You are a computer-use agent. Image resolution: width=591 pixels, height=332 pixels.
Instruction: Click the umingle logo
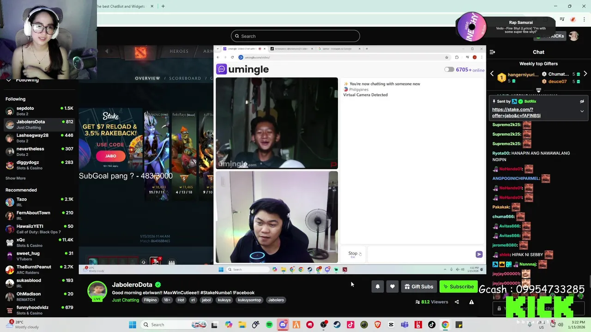click(x=243, y=69)
